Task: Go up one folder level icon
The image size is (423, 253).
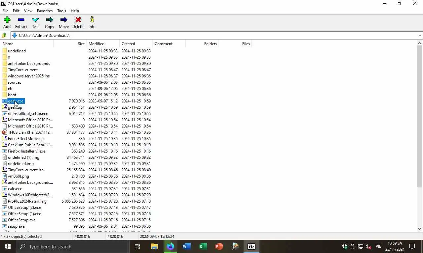Action: (x=4, y=35)
